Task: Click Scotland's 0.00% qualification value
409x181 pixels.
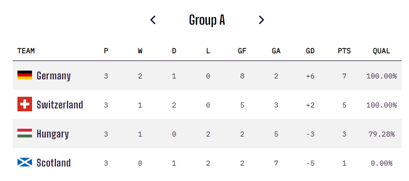Action: coord(381,163)
